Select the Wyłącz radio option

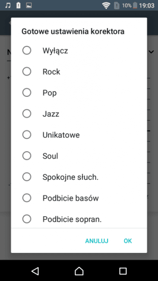coord(79,51)
